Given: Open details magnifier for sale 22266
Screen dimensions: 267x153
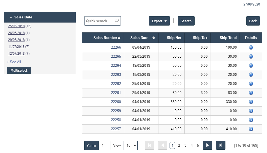Looking at the screenshot, I should click(251, 48).
